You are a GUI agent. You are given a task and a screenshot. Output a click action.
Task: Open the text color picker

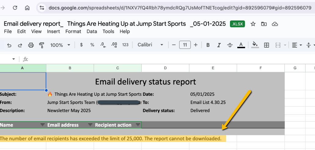[x=241, y=45]
